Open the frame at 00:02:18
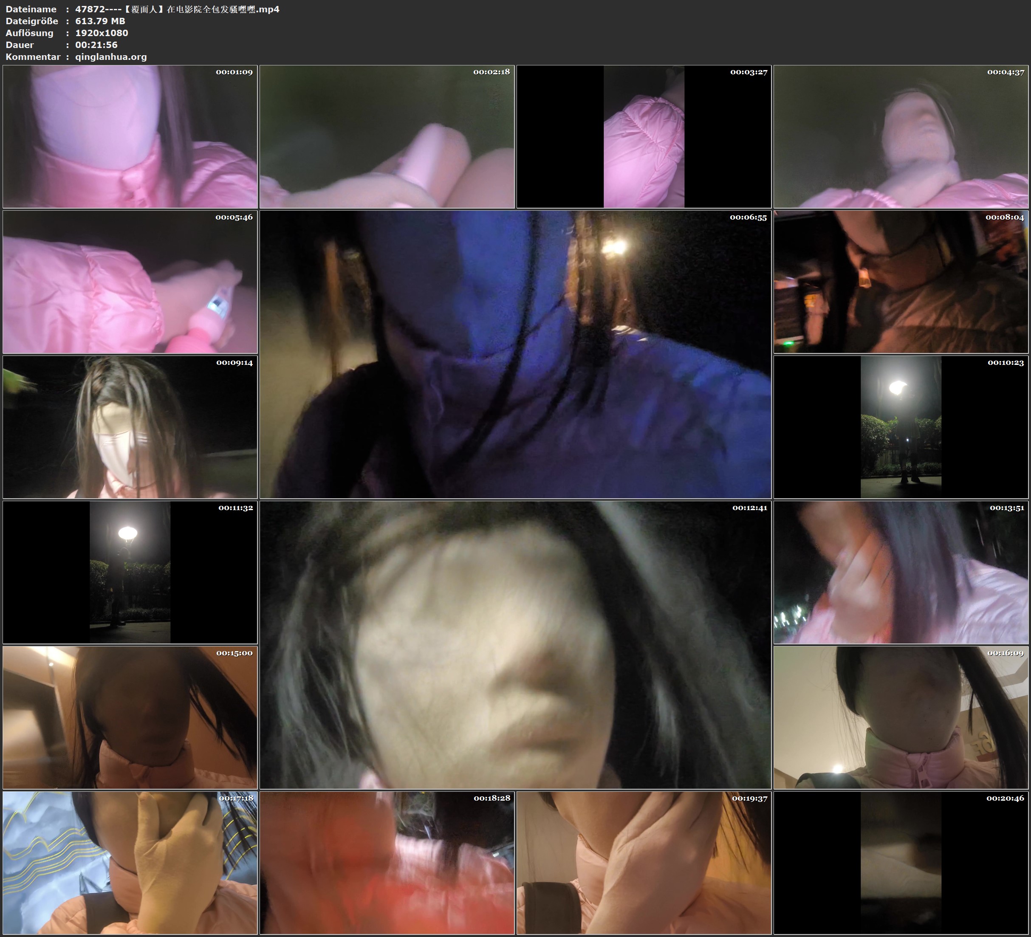This screenshot has width=1031, height=937. point(387,137)
